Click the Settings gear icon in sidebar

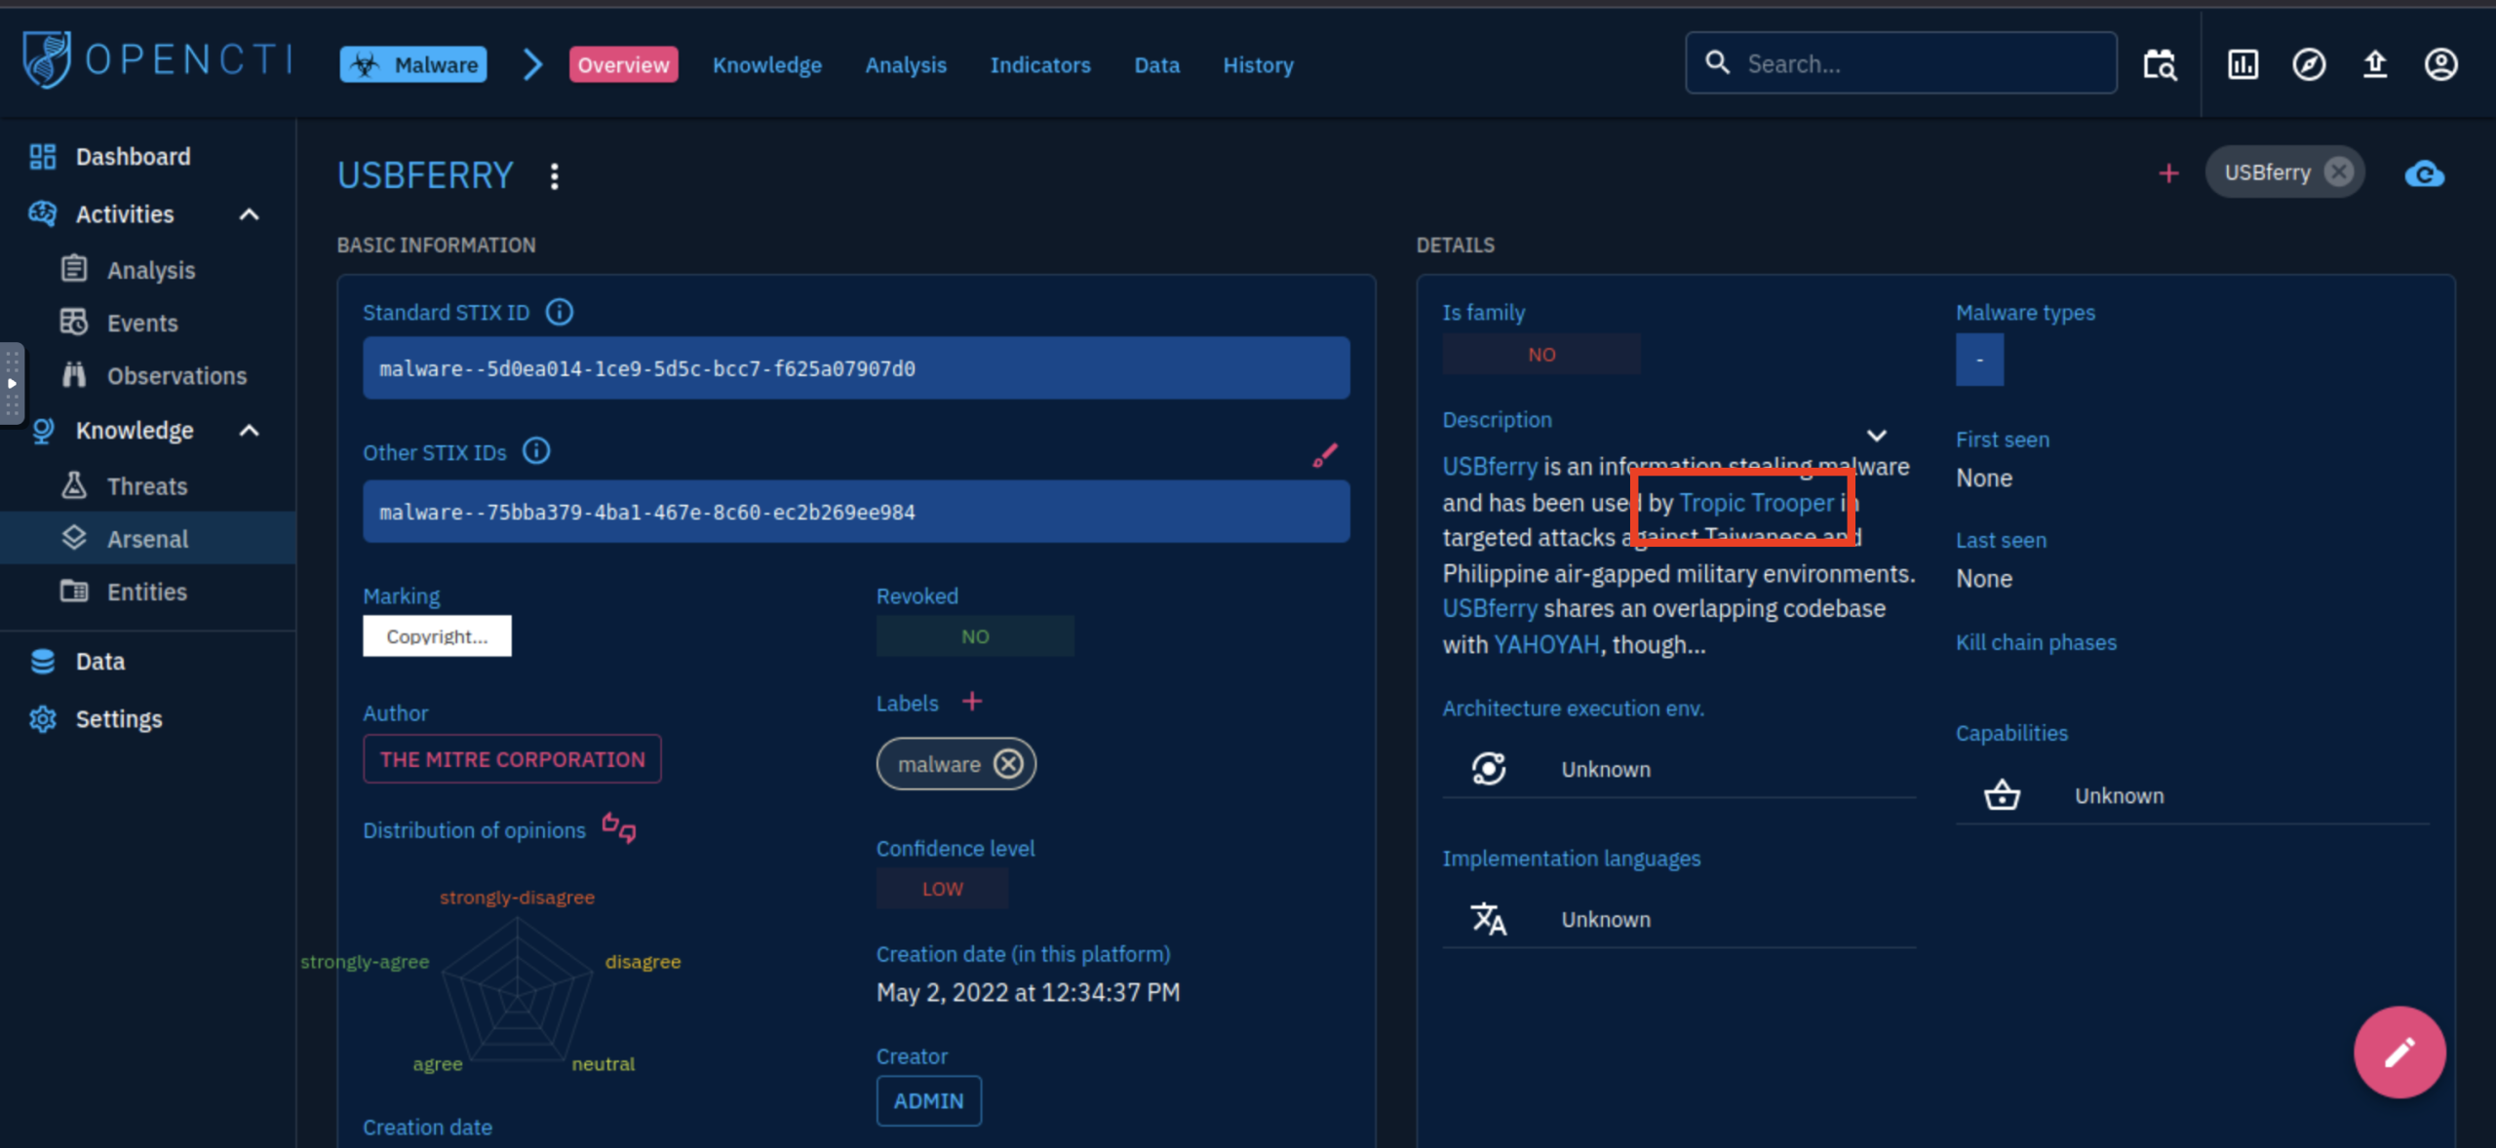point(43,718)
